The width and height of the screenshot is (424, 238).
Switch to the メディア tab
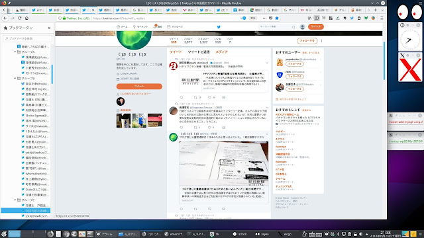click(x=221, y=52)
